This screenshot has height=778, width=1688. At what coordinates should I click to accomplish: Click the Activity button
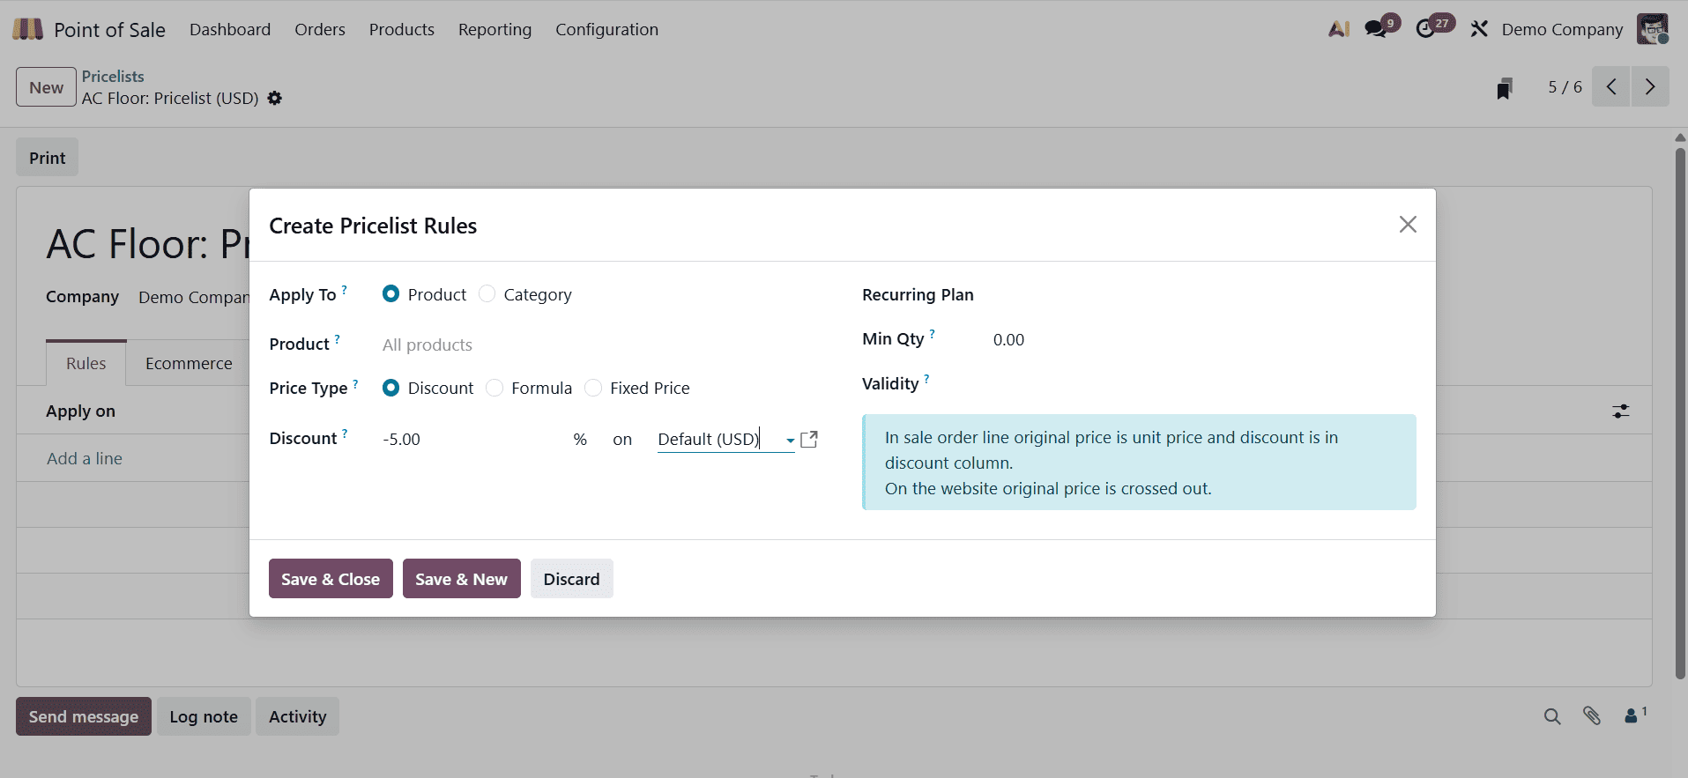tap(298, 716)
